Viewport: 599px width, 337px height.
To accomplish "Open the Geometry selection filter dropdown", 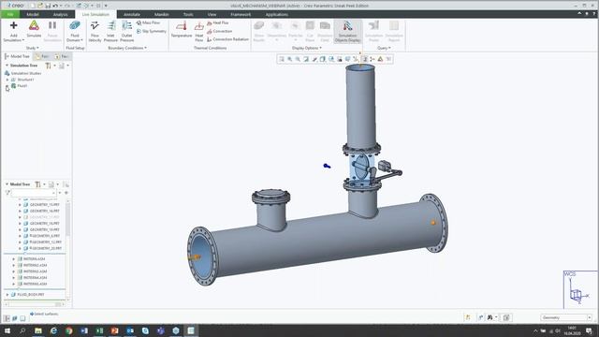I will point(590,317).
